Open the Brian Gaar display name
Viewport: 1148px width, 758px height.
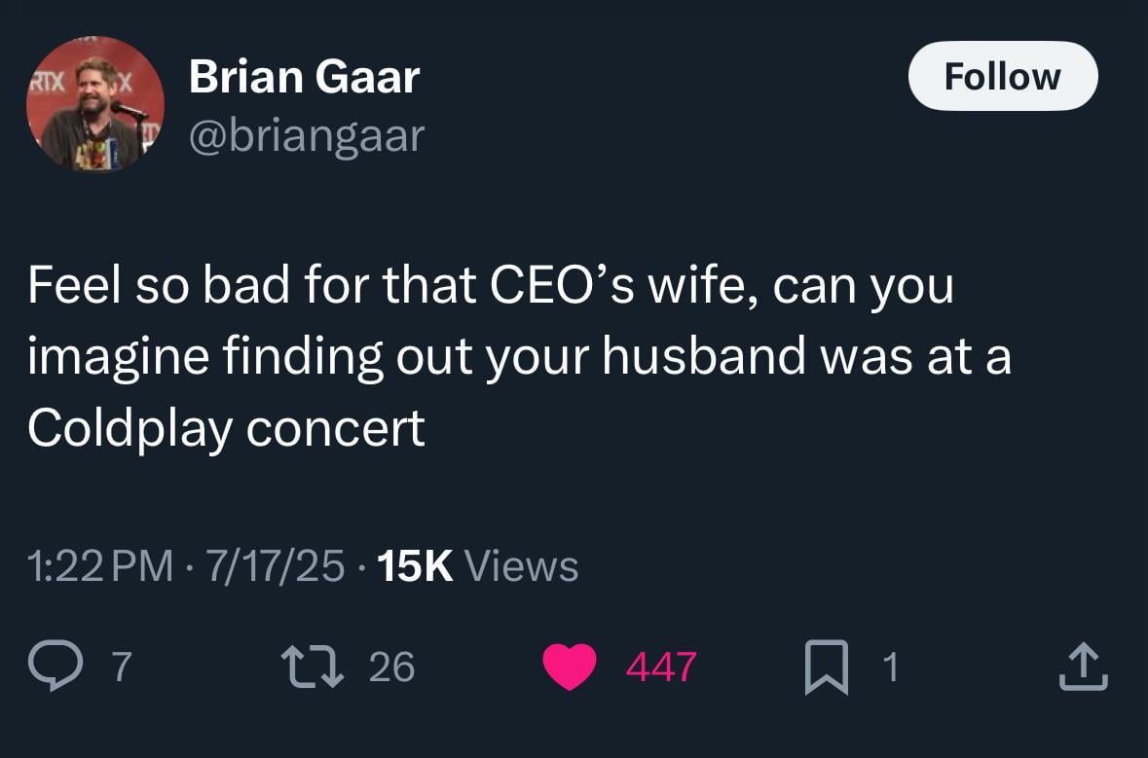click(305, 77)
